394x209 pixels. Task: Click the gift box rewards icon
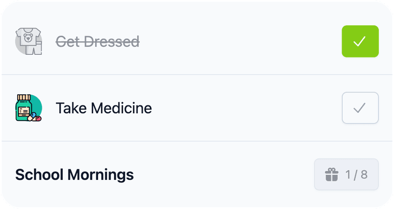pos(331,175)
